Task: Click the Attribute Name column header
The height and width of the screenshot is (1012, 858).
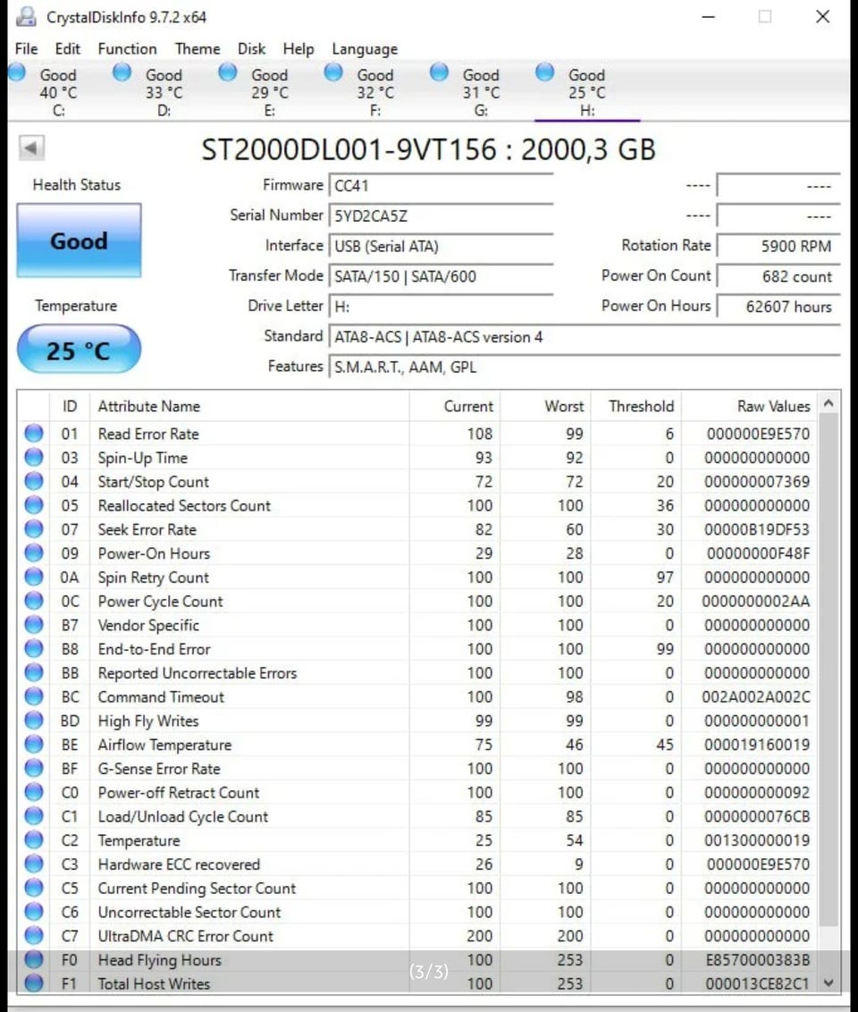Action: pos(249,407)
